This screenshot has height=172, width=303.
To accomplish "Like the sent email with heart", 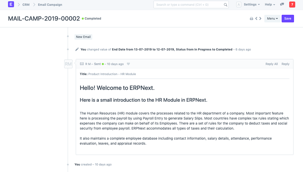I will (128, 64).
